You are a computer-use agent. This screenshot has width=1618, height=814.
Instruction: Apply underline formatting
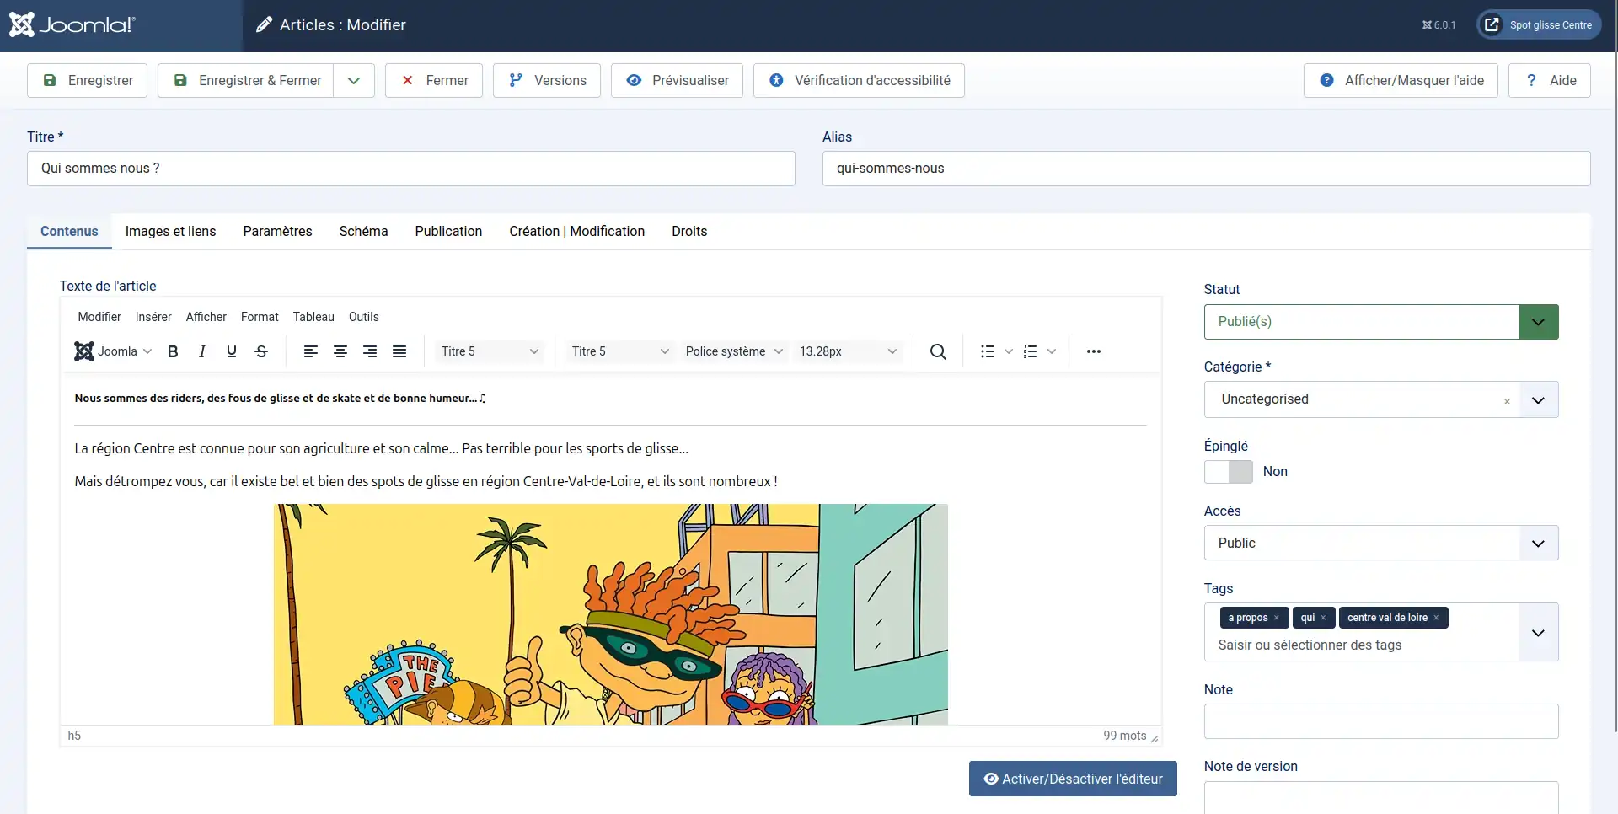pos(232,351)
